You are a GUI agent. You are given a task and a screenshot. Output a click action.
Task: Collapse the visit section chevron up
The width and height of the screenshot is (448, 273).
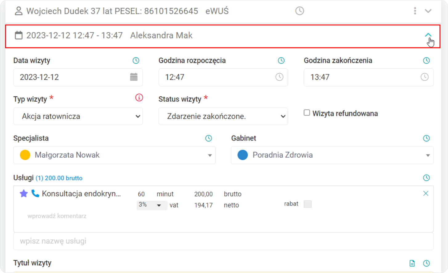(428, 35)
